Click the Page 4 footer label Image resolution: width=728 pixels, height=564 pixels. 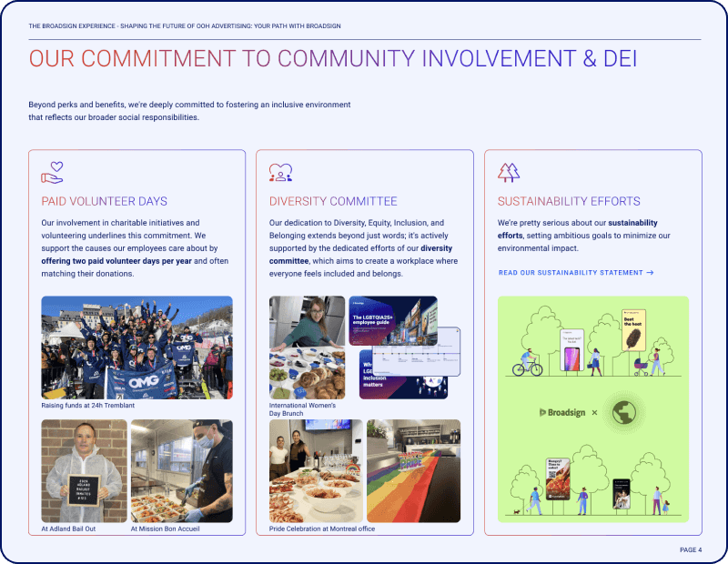click(x=690, y=550)
